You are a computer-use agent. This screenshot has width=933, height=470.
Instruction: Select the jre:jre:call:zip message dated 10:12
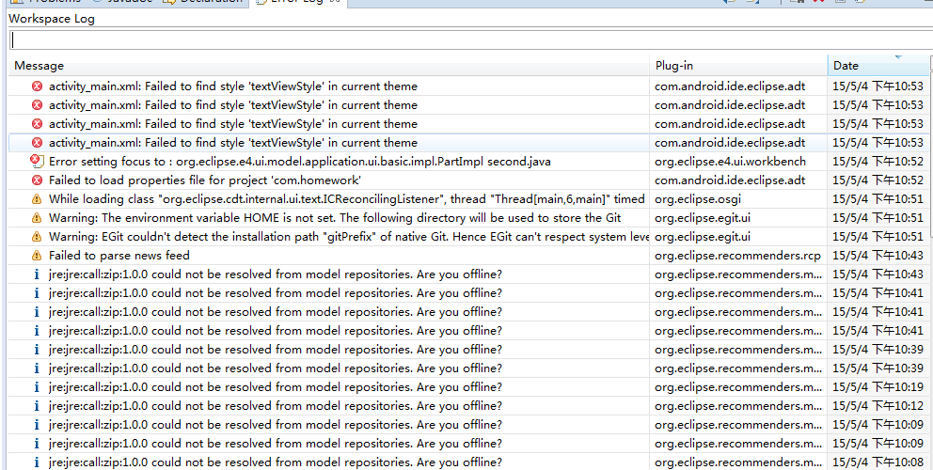coord(276,406)
